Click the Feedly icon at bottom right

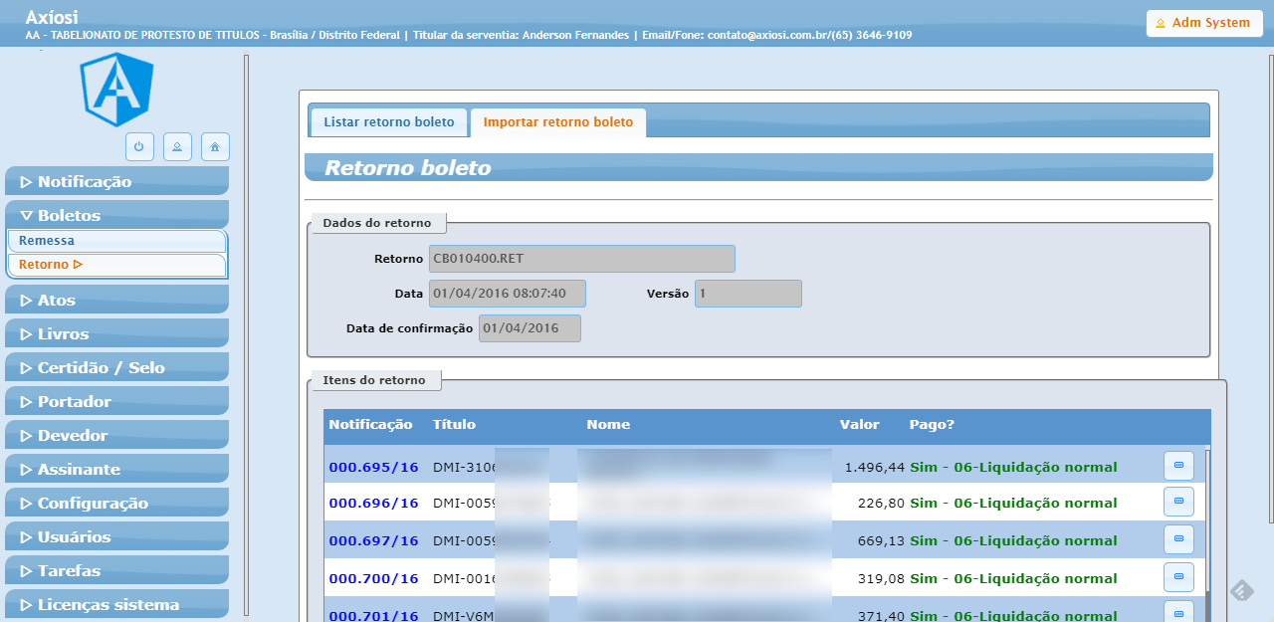(x=1241, y=591)
